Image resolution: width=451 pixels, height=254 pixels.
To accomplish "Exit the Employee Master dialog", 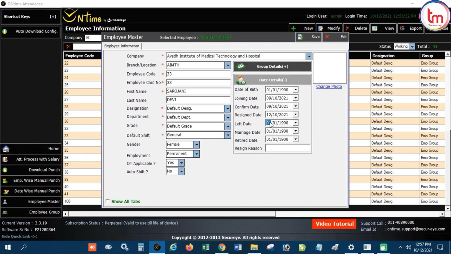I will 336,37.
